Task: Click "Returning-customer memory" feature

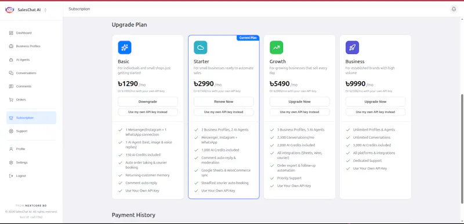Action: point(147,175)
